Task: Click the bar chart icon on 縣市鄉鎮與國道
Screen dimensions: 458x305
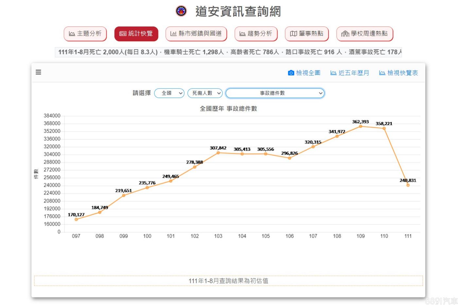Action: pos(173,34)
